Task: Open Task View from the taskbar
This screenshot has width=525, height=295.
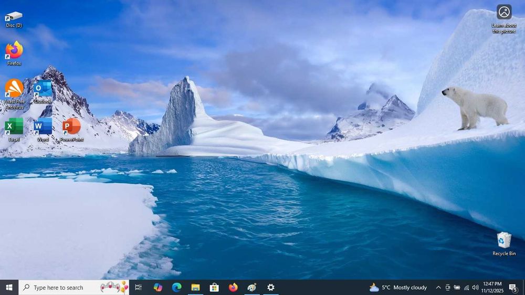Action: [x=138, y=287]
